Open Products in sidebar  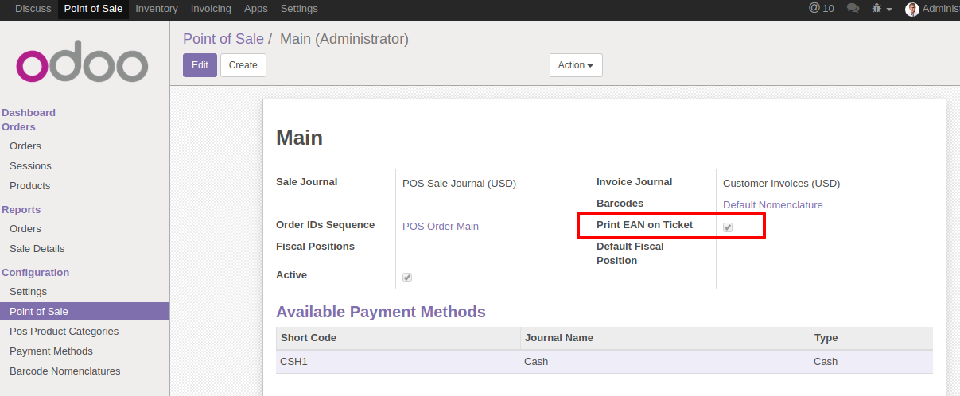click(x=29, y=186)
